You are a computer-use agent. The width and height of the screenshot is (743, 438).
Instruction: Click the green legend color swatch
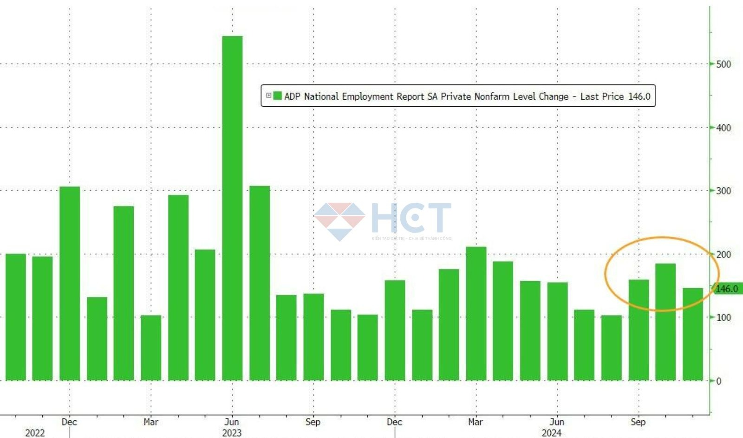click(x=277, y=96)
